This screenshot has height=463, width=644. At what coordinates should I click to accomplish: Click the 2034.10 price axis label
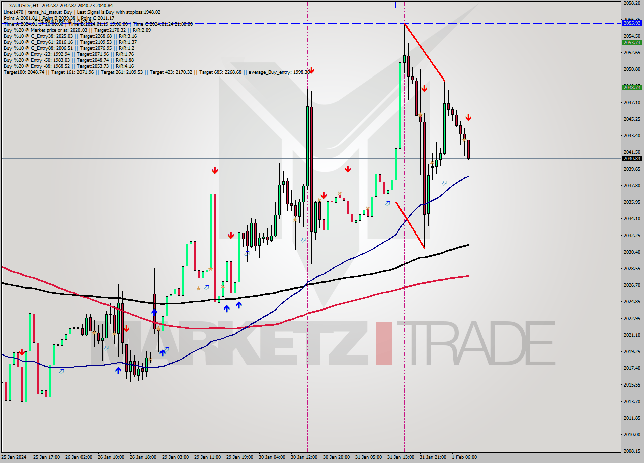coord(632,218)
